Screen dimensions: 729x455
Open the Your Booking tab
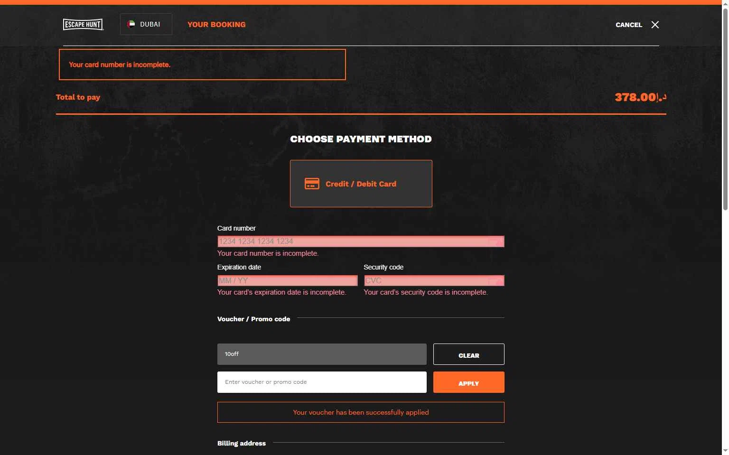[x=216, y=25]
